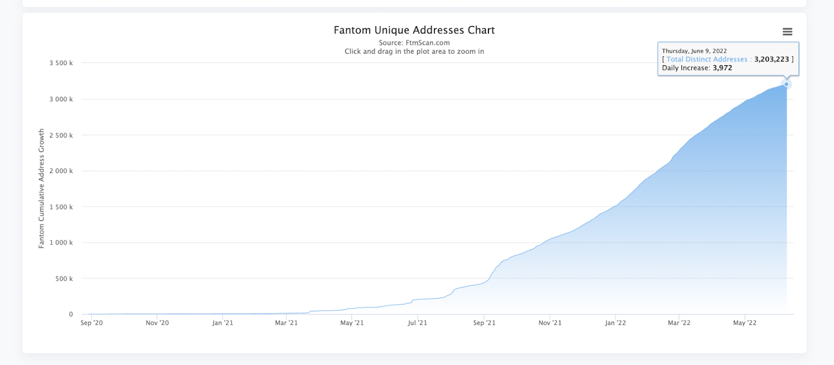
Task: Click the "2 500 k" y-axis label
Action: tap(61, 135)
